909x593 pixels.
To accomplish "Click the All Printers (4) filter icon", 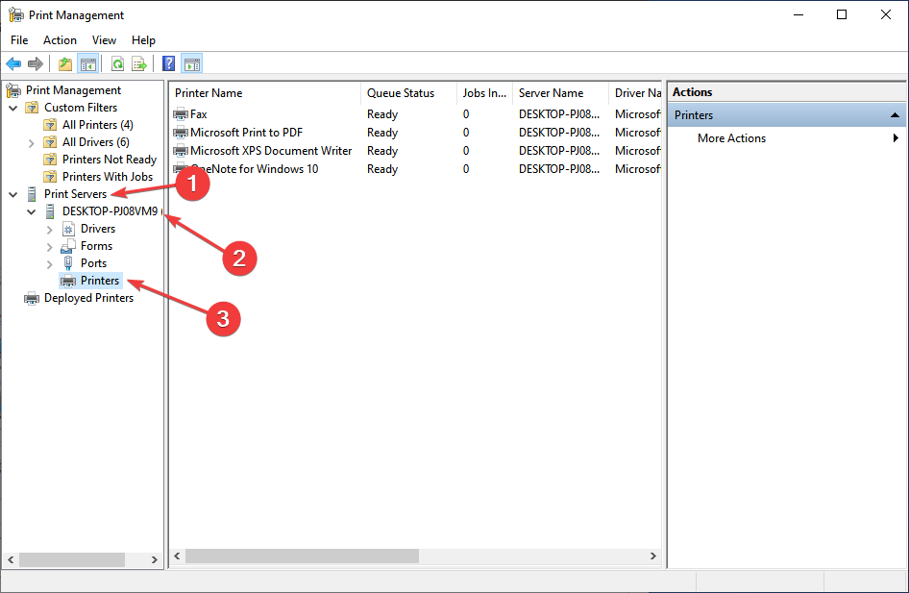I will tap(50, 125).
